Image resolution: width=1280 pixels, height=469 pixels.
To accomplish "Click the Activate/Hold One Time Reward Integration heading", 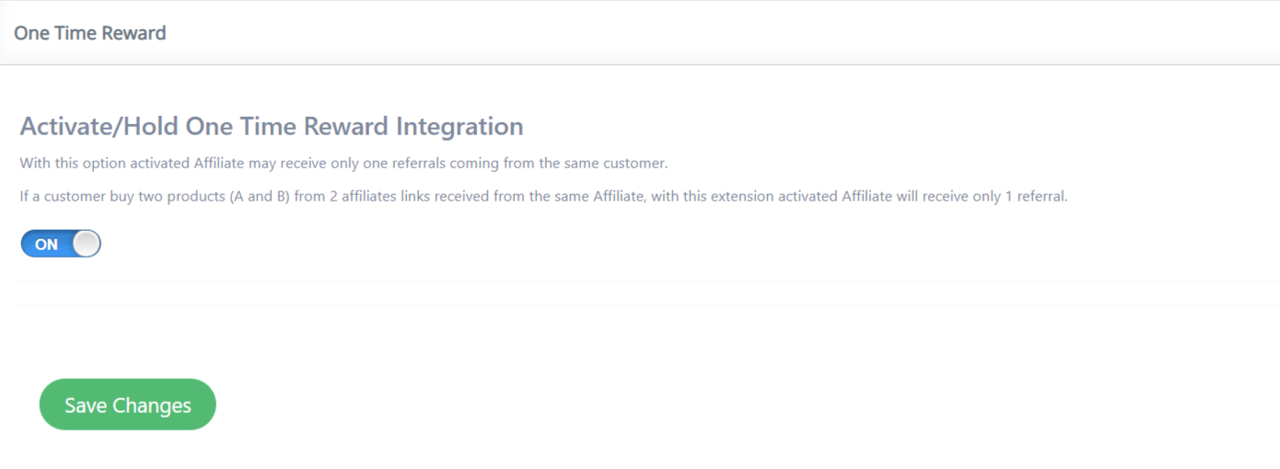I will click(272, 126).
